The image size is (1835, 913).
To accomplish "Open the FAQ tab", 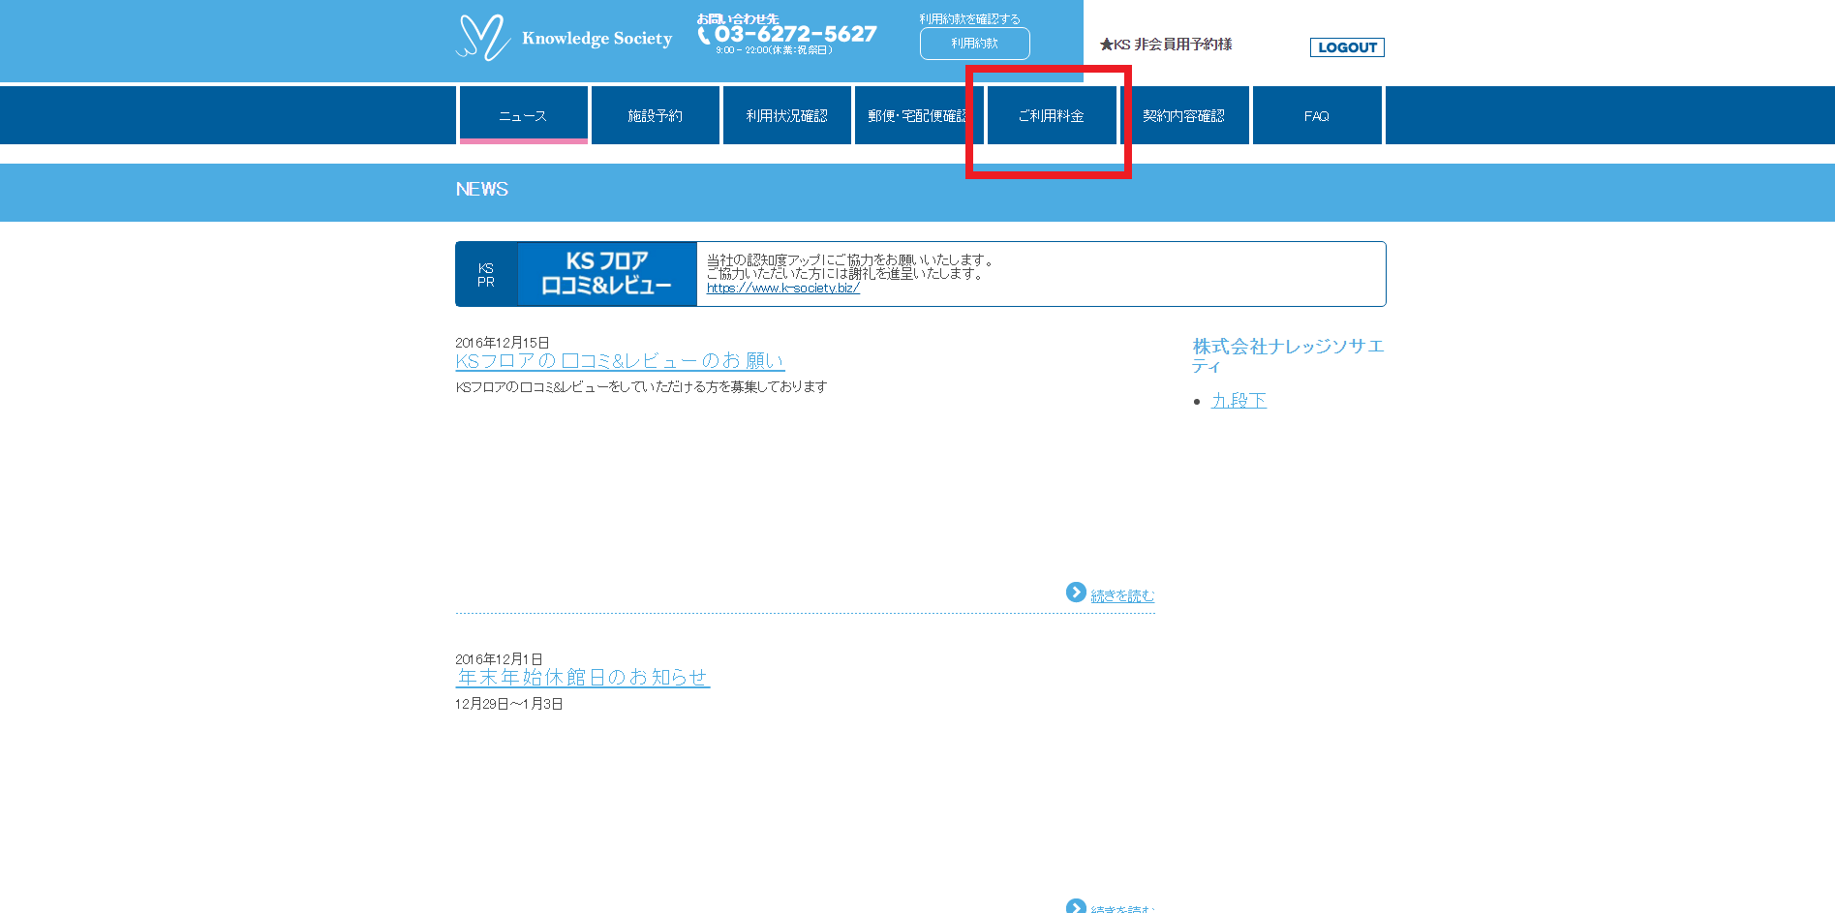I will coord(1316,116).
